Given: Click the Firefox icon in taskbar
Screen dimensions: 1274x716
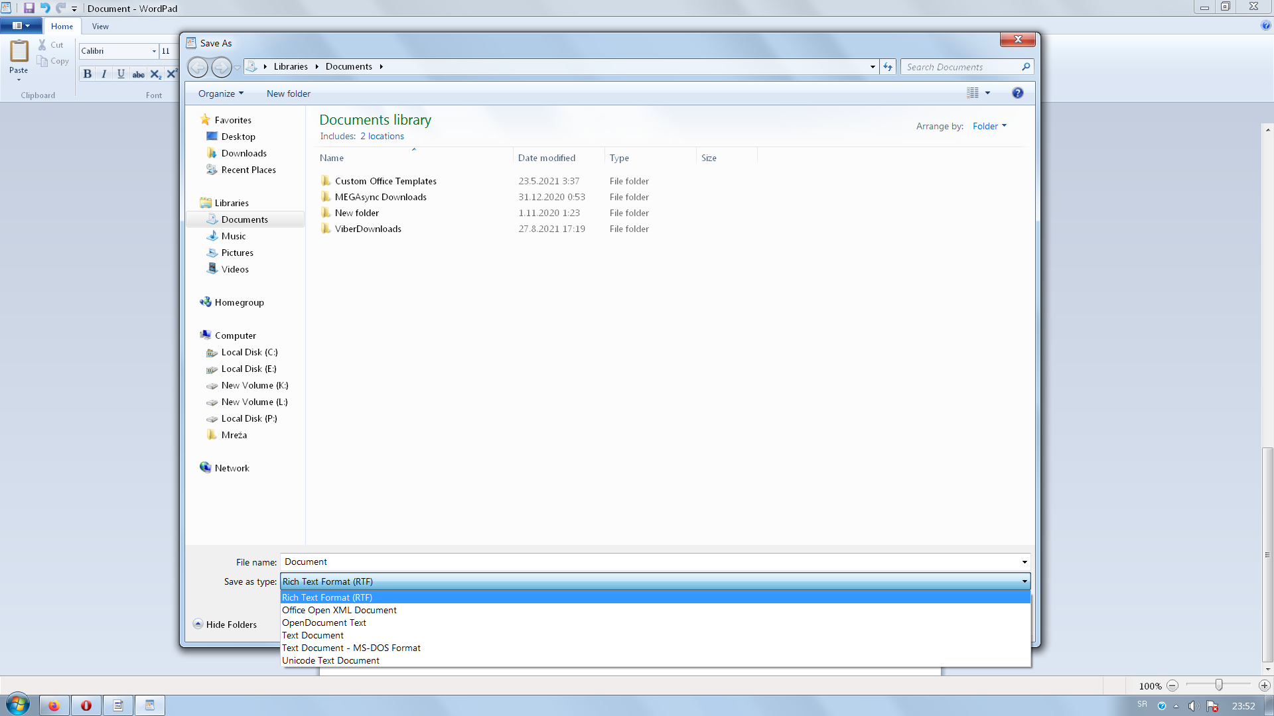Looking at the screenshot, I should coord(54,705).
